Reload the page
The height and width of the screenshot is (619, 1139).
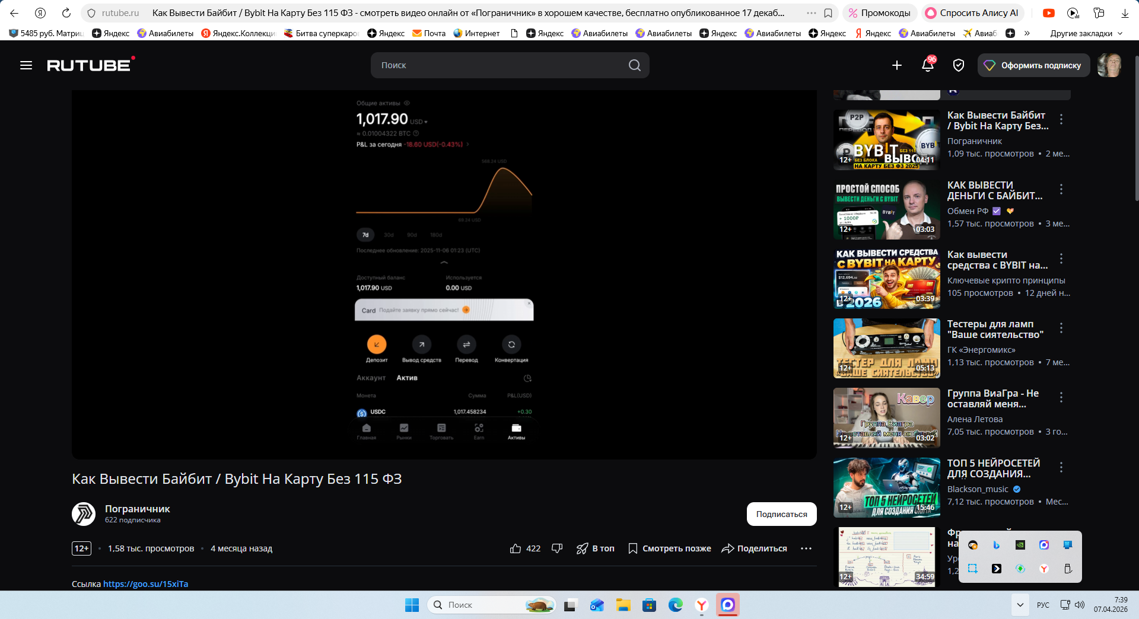(66, 13)
